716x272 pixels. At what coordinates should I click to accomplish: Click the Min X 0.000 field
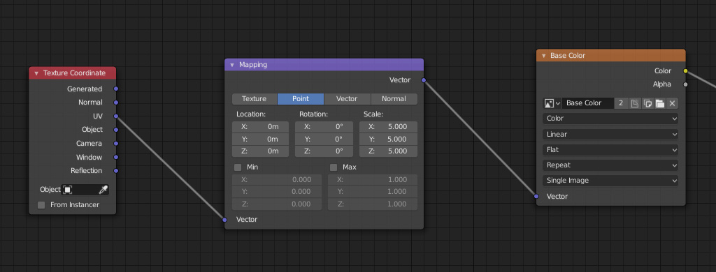pos(277,179)
